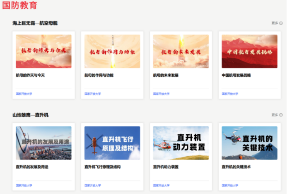Viewport: 287px width, 194px height.
Task: Select the 中国航母发展战略 course image
Action: [x=249, y=51]
